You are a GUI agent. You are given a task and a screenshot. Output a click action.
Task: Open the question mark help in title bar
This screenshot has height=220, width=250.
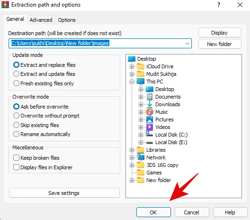219,5
